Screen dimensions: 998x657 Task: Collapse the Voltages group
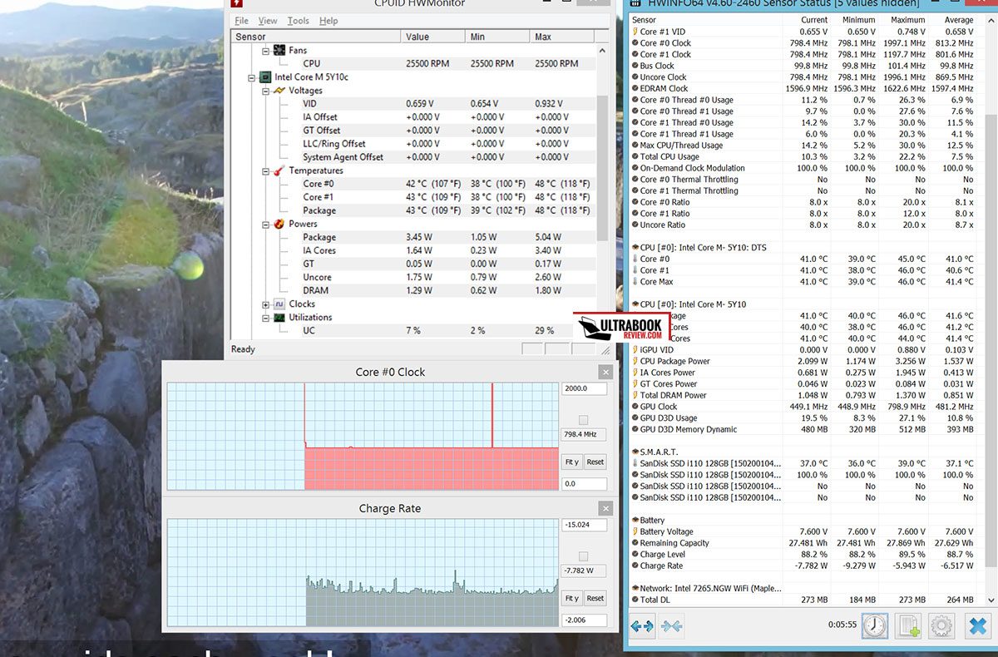(265, 91)
